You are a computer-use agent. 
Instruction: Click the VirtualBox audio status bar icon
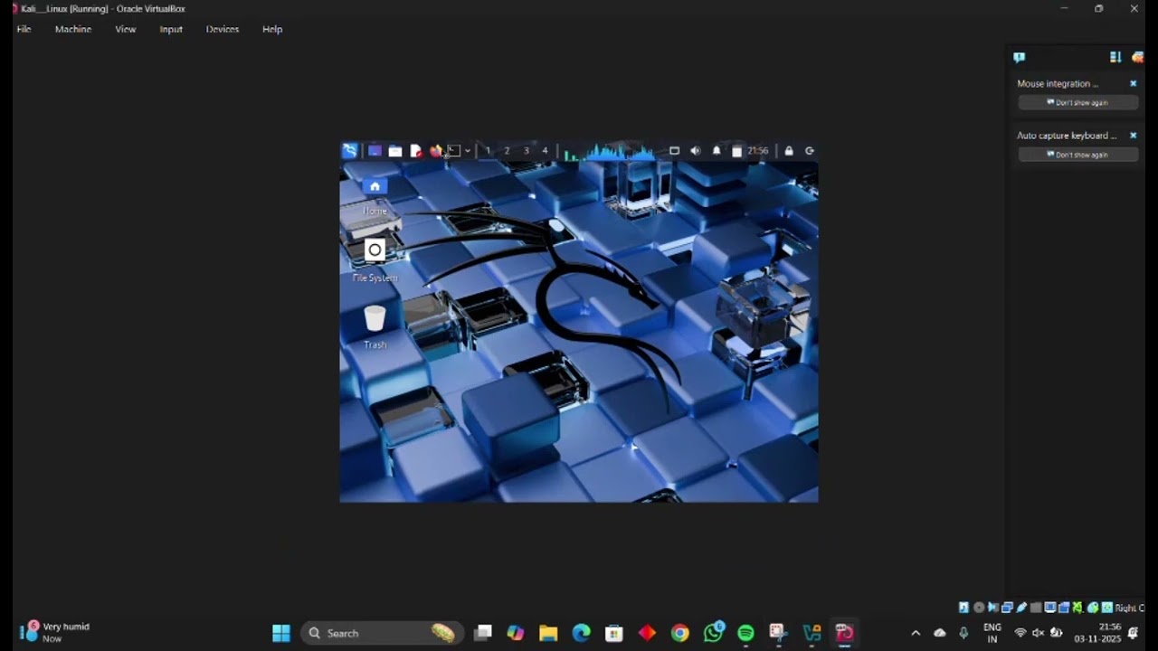[992, 608]
